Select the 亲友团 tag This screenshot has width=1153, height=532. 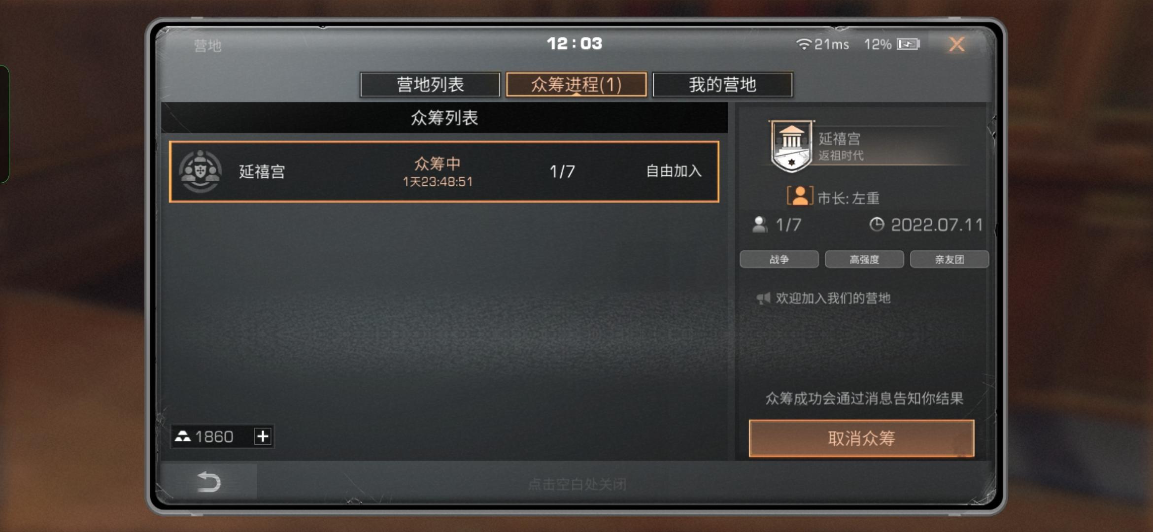[949, 259]
